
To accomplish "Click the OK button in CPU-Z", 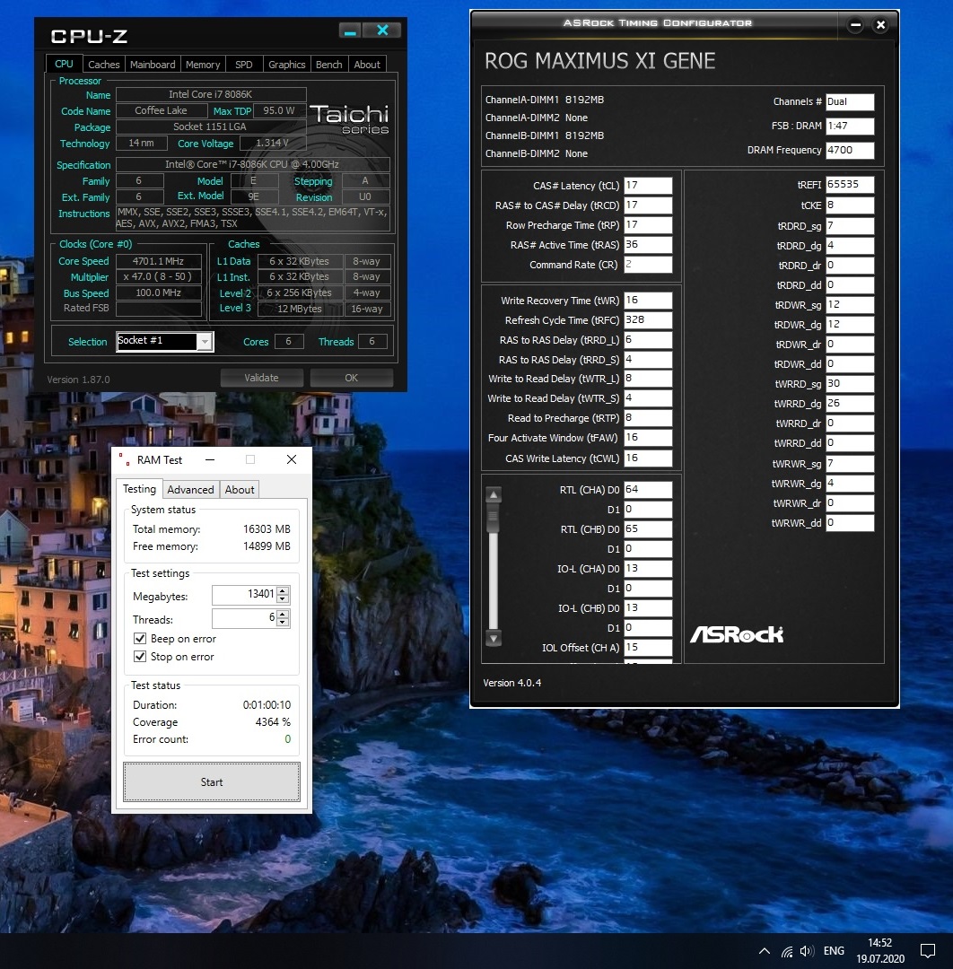I will pyautogui.click(x=351, y=378).
